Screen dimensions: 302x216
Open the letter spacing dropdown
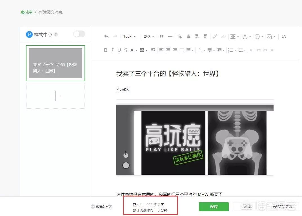coord(247,36)
